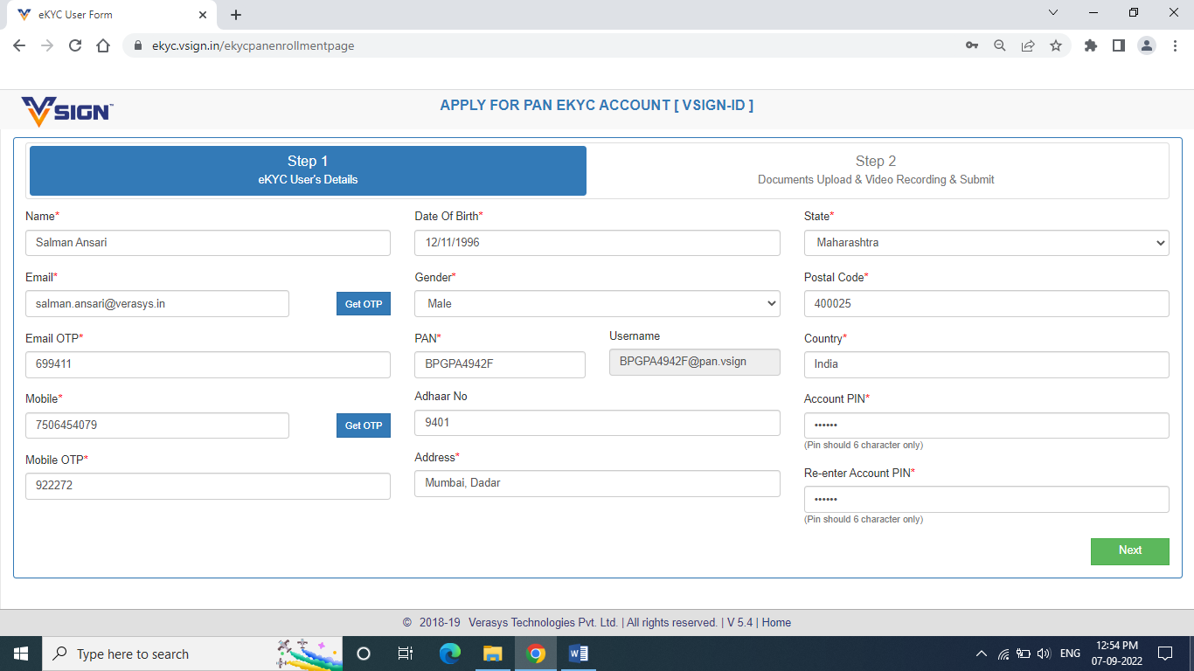Click the Re-enter Account PIN field
1194x671 pixels.
pos(986,500)
